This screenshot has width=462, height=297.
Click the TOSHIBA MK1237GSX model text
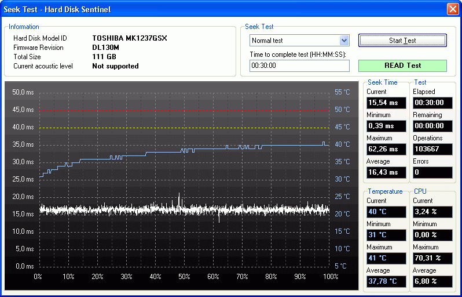[129, 38]
